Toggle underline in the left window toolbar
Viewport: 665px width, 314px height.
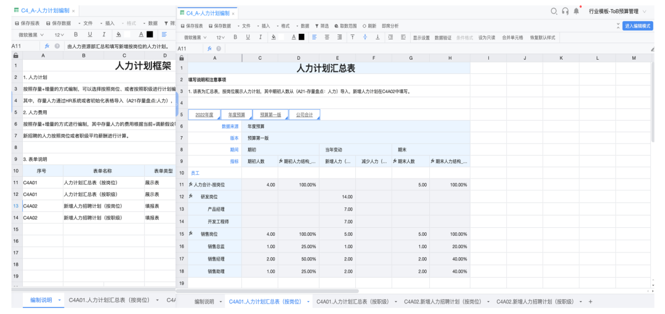point(90,35)
